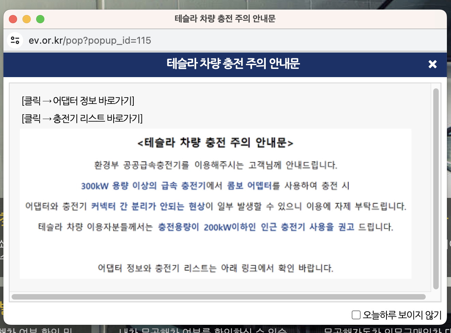Open site information icon in address bar
451x333 pixels.
point(15,40)
